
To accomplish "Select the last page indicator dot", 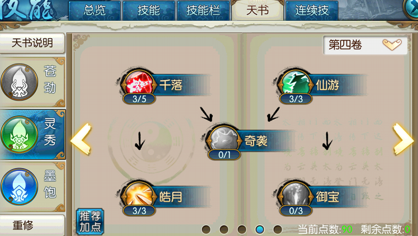I will (278, 229).
